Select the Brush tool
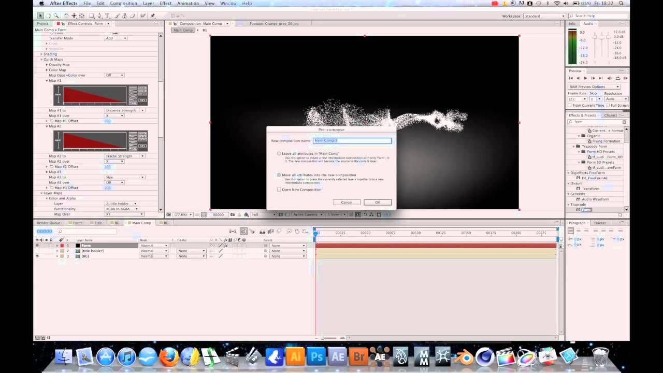Screen dimensions: 663x373 click(117, 16)
